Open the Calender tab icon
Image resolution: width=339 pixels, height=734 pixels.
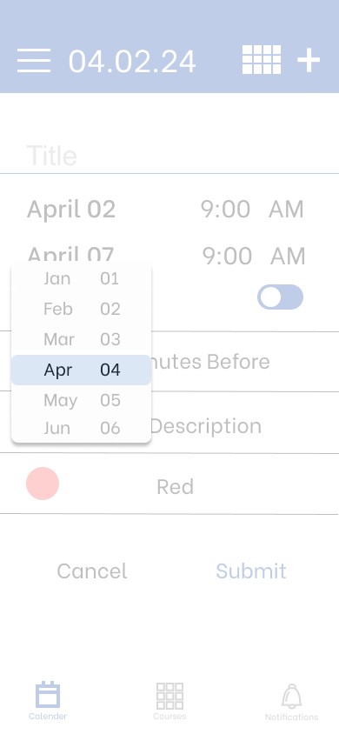48,695
